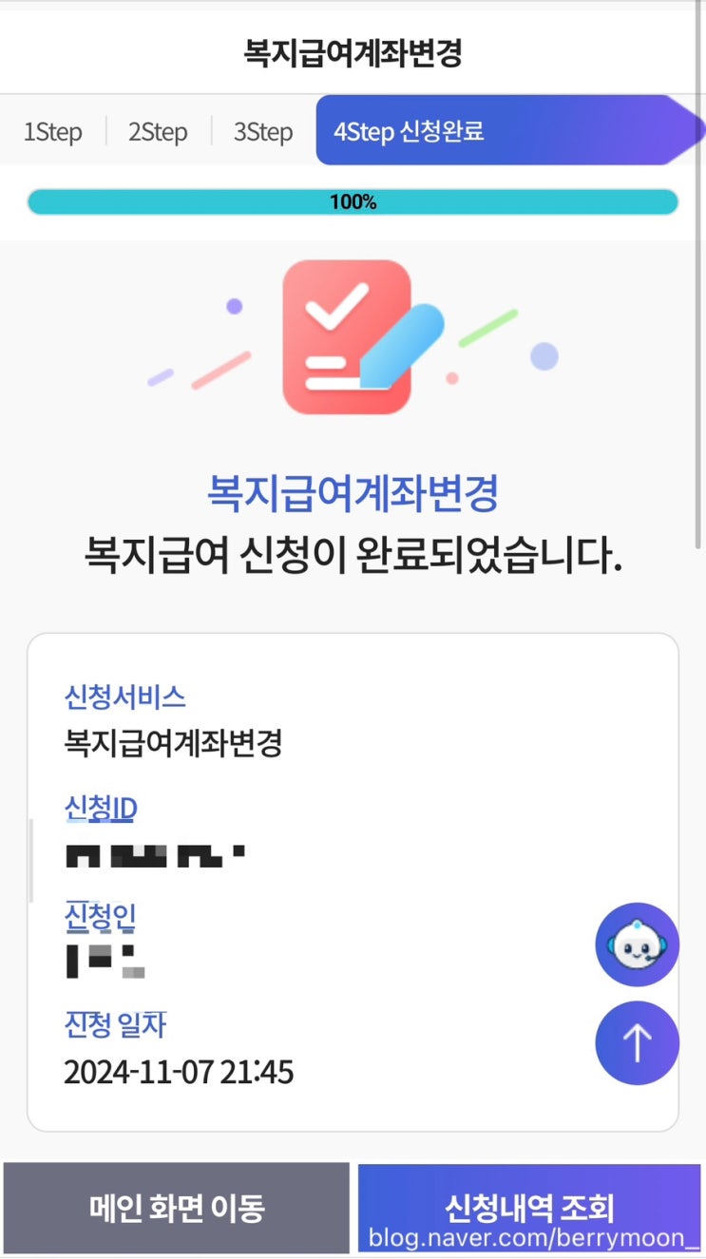Click the page scrollbar on right edge
This screenshot has width=706, height=1259.
click(700, 285)
